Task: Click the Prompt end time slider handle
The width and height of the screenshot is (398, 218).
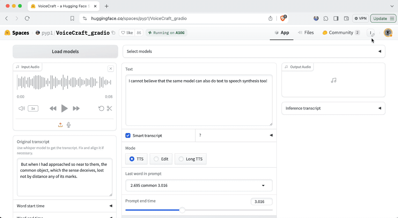Action: tap(182, 210)
